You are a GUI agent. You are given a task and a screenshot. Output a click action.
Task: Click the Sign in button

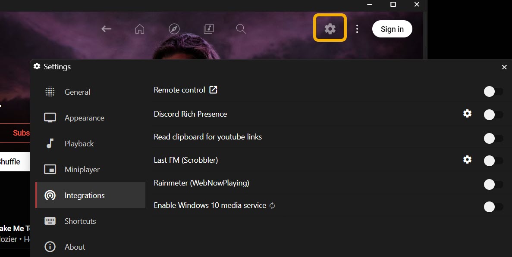pos(392,29)
